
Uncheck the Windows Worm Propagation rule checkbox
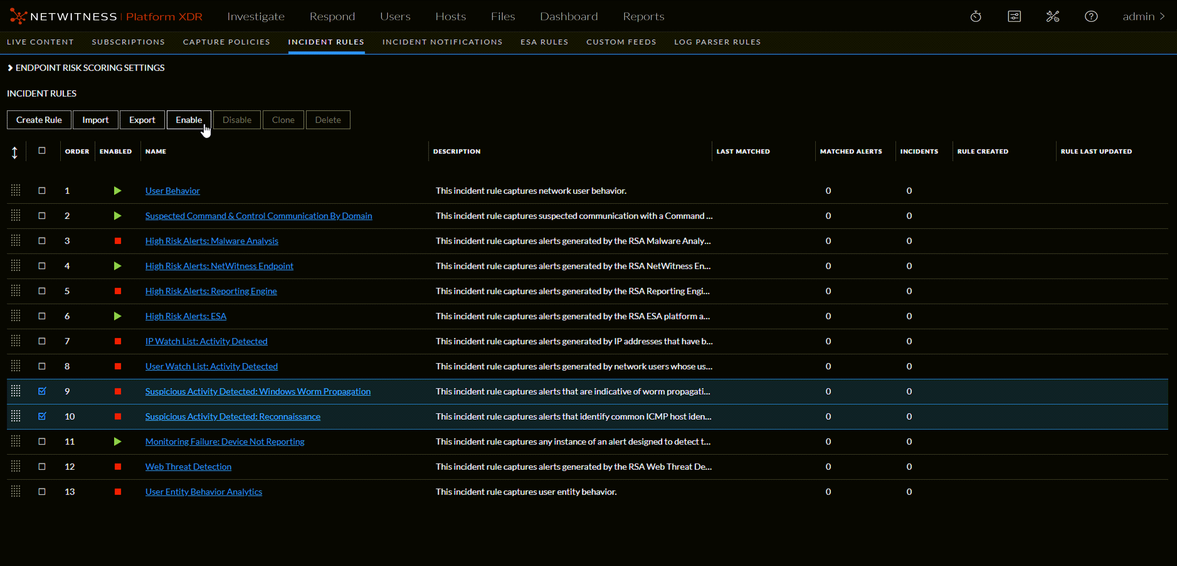pyautogui.click(x=42, y=391)
